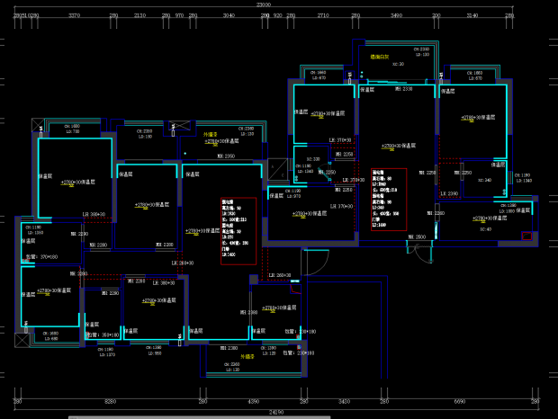
Task: Select the left red-bordered annotation box
Action: click(238, 231)
